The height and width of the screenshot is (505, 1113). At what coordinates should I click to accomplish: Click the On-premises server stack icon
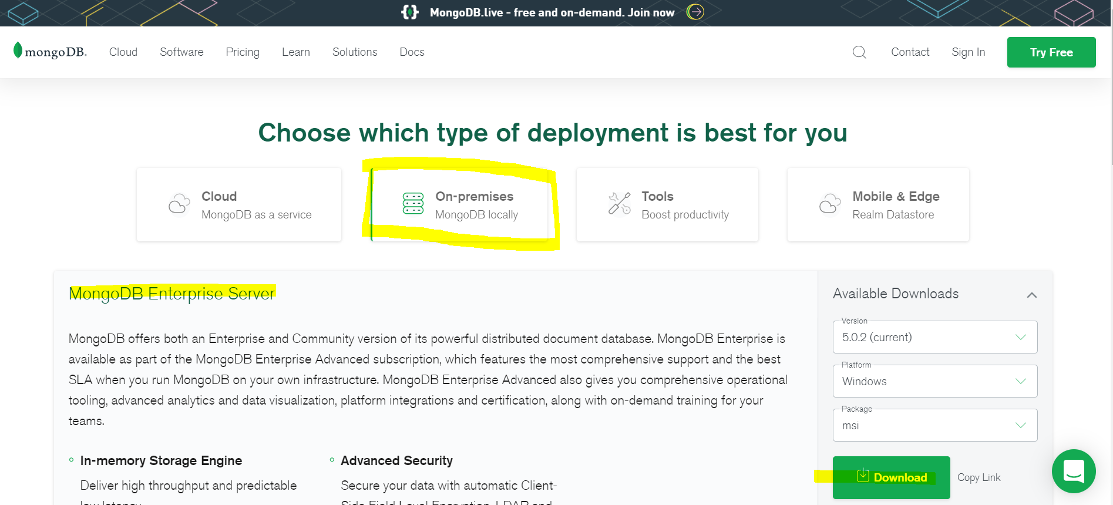(x=413, y=203)
